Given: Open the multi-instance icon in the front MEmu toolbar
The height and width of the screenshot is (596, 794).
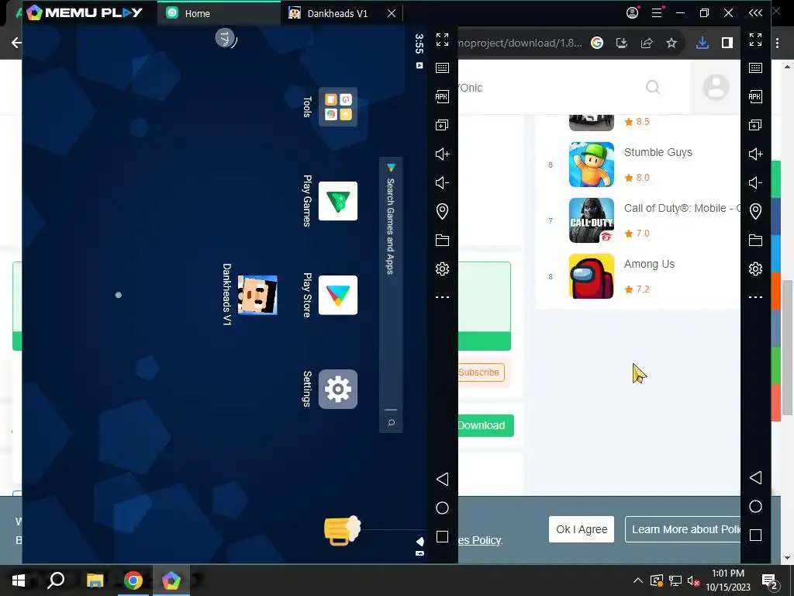Looking at the screenshot, I should click(x=442, y=125).
